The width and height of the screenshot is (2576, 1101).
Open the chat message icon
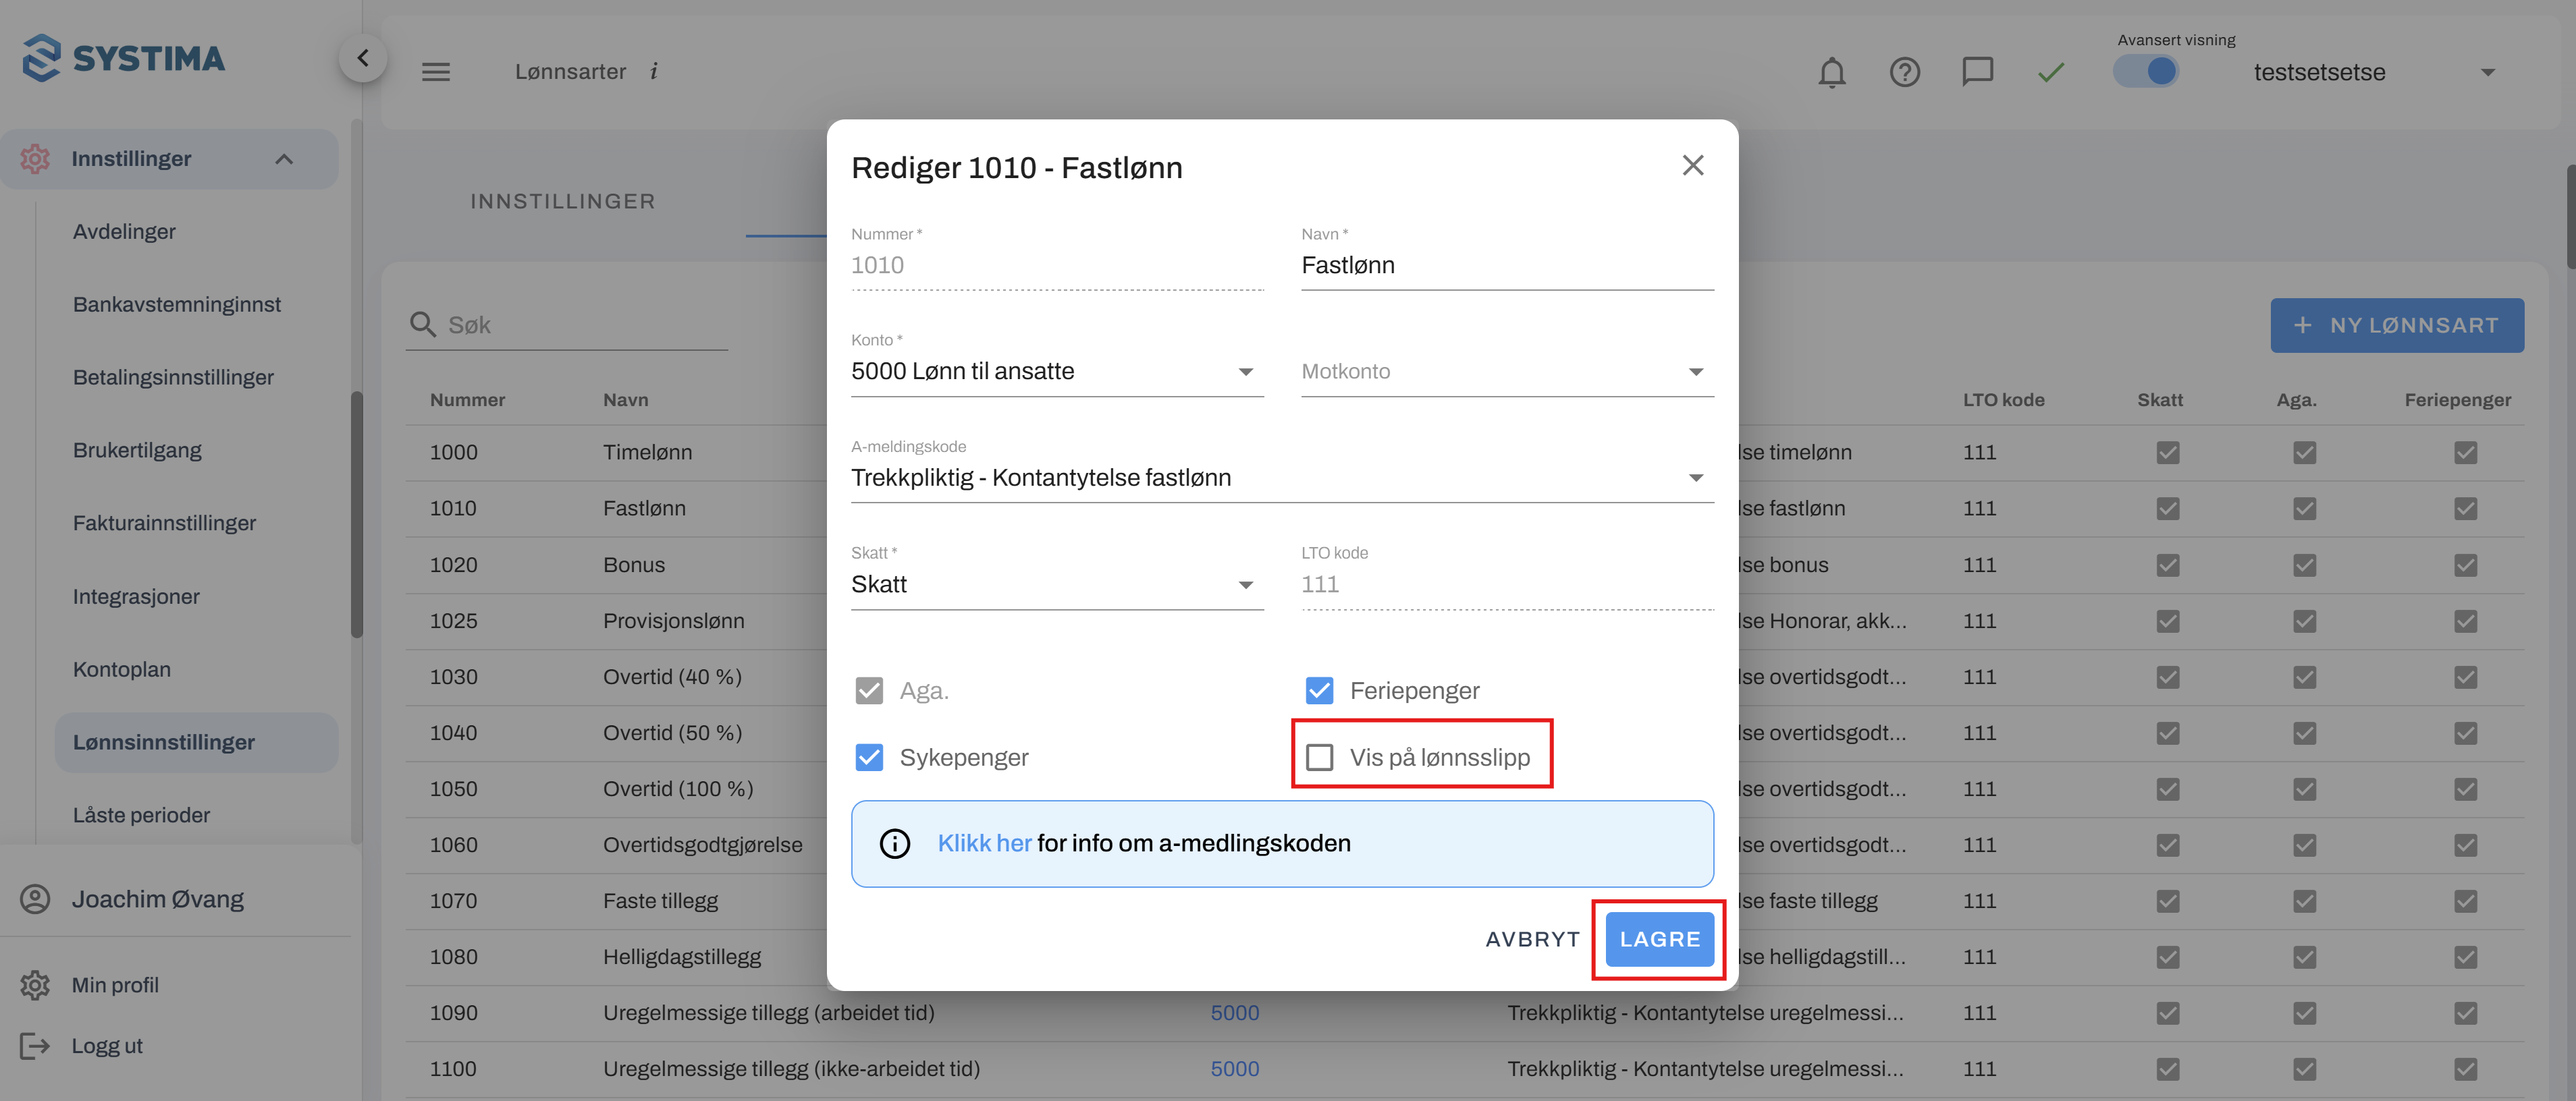point(1977,72)
